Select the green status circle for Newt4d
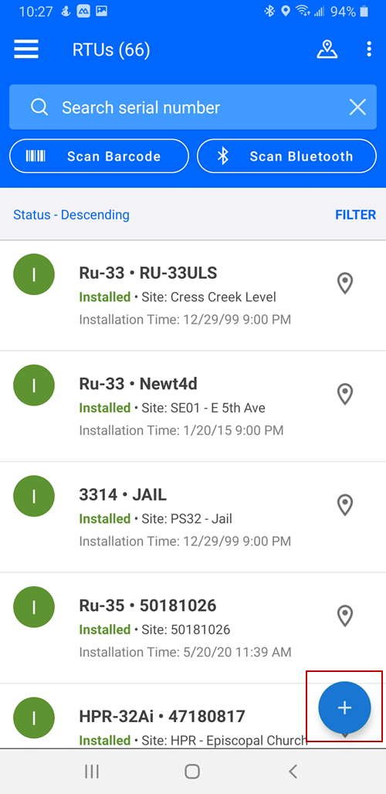The height and width of the screenshot is (794, 386). point(34,385)
